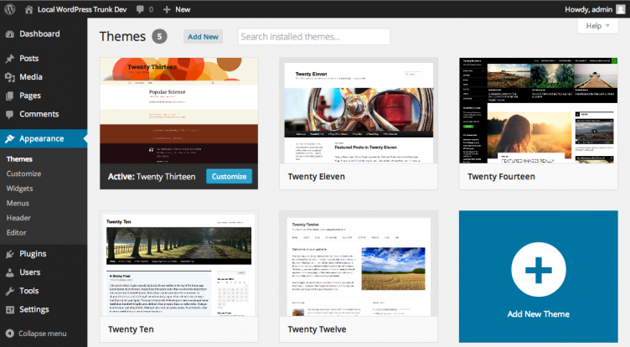Open the comments bubble icon in admin bar

tap(140, 9)
